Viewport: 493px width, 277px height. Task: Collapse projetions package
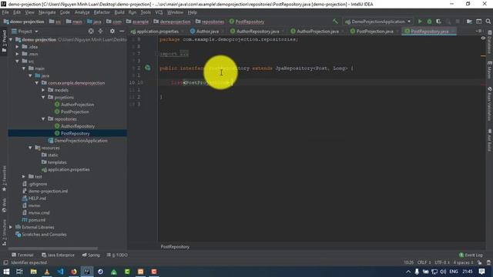43,98
